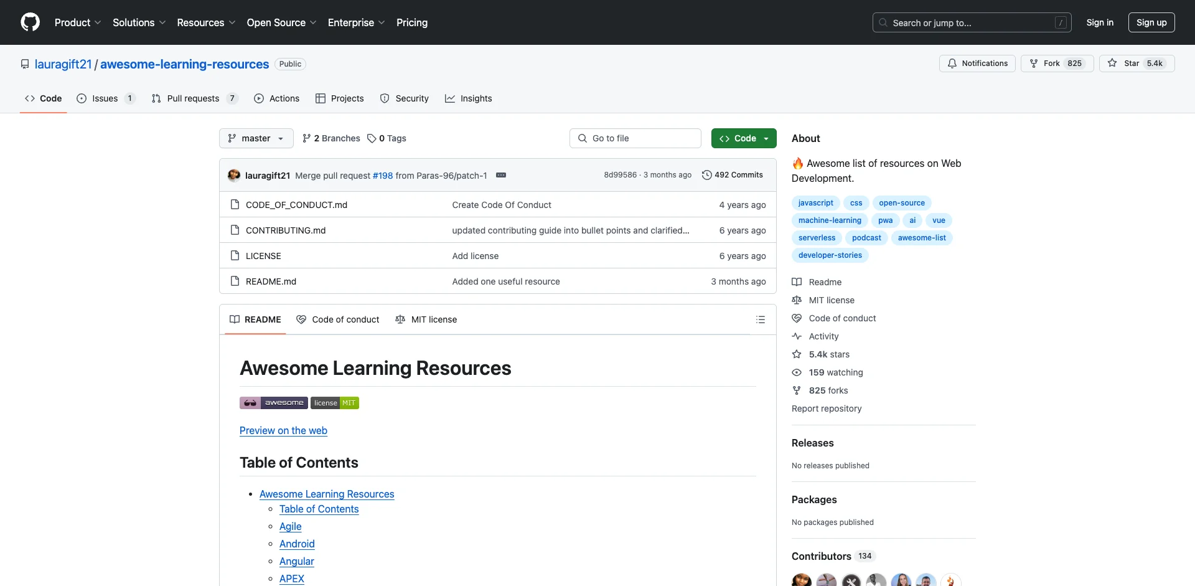This screenshot has height=586, width=1195.
Task: View history via the 492 Commits clock icon
Action: (x=706, y=175)
